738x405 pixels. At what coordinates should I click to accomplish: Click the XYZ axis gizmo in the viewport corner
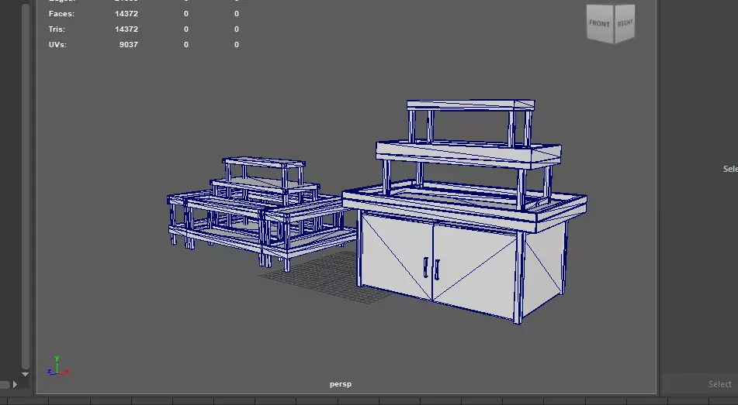(58, 366)
